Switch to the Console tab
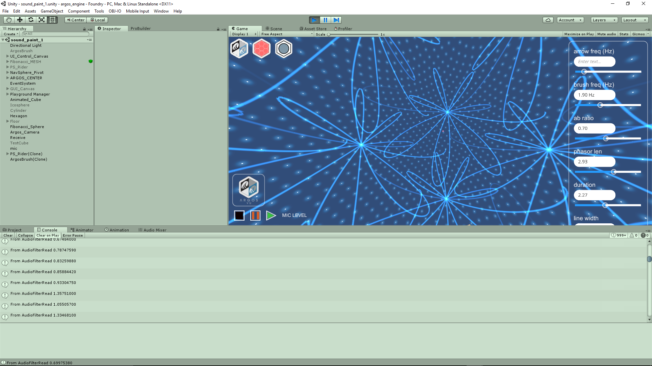The height and width of the screenshot is (366, 652). coord(49,230)
